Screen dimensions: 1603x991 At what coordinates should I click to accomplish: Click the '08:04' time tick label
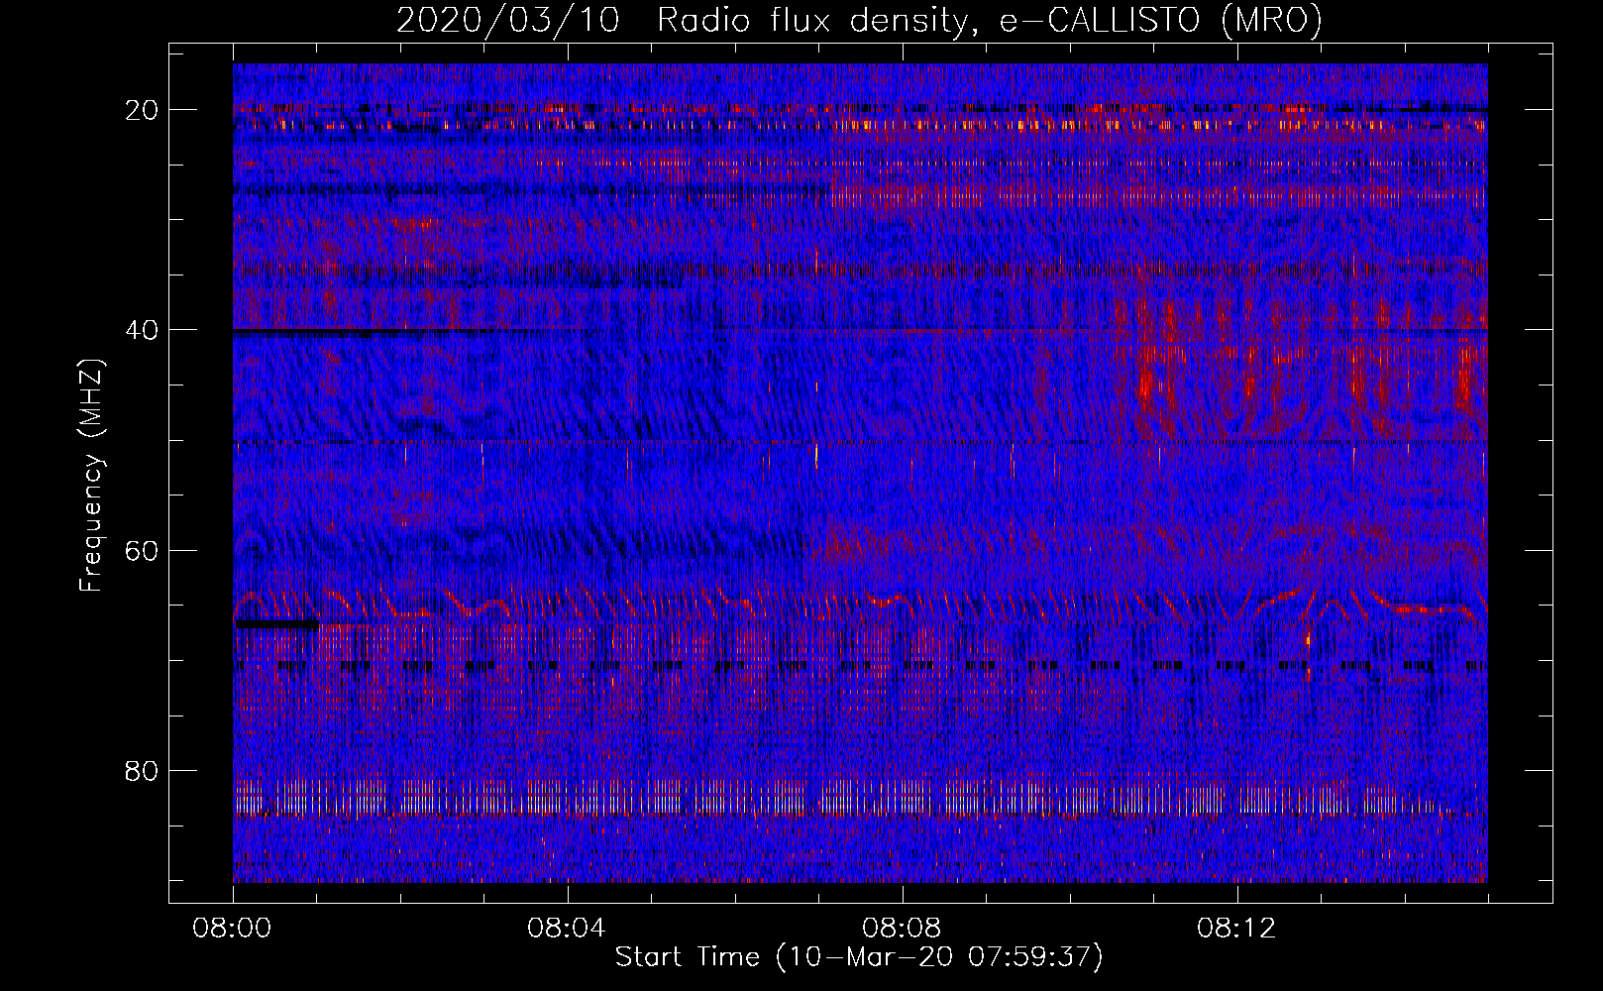568,929
